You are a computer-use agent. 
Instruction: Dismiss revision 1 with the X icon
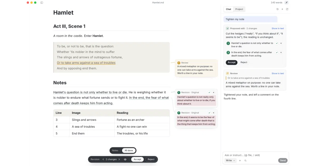tap(214, 92)
